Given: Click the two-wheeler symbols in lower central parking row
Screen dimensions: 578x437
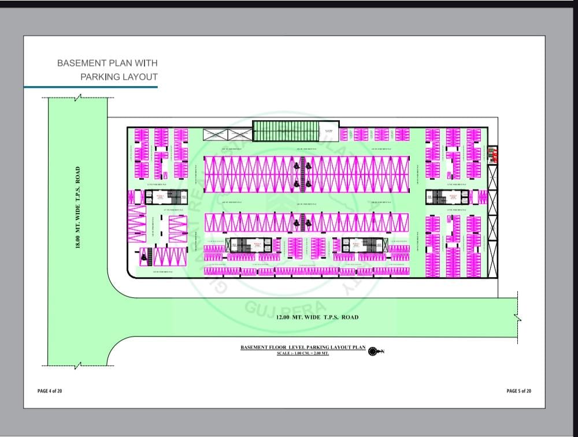Looking at the screenshot, I should point(301,221).
